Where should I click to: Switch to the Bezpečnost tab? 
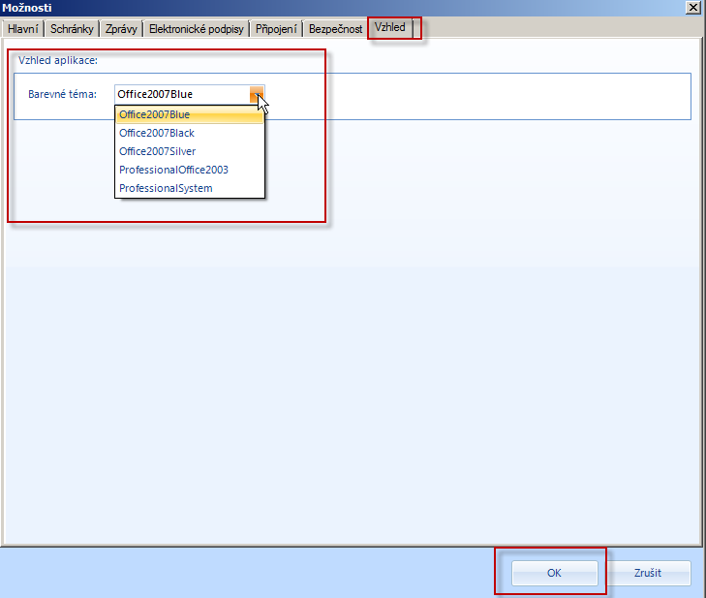coord(335,29)
